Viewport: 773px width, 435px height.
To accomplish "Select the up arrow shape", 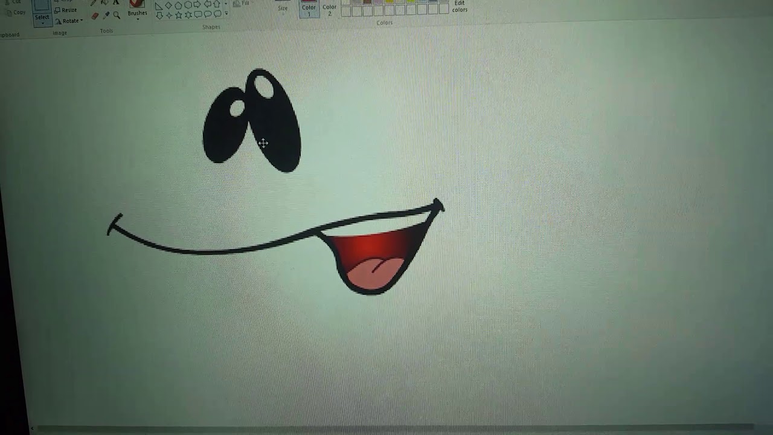I will tap(217, 4).
